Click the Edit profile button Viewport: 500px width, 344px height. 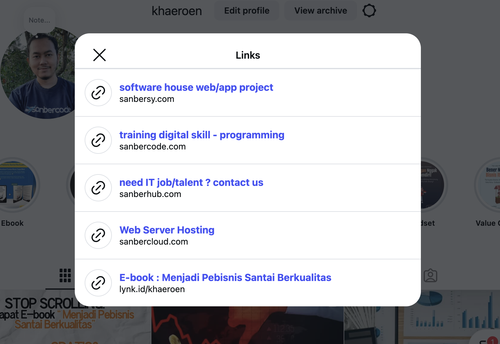pyautogui.click(x=247, y=11)
